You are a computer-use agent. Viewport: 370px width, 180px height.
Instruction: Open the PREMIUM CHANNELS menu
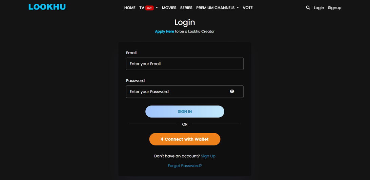click(215, 8)
